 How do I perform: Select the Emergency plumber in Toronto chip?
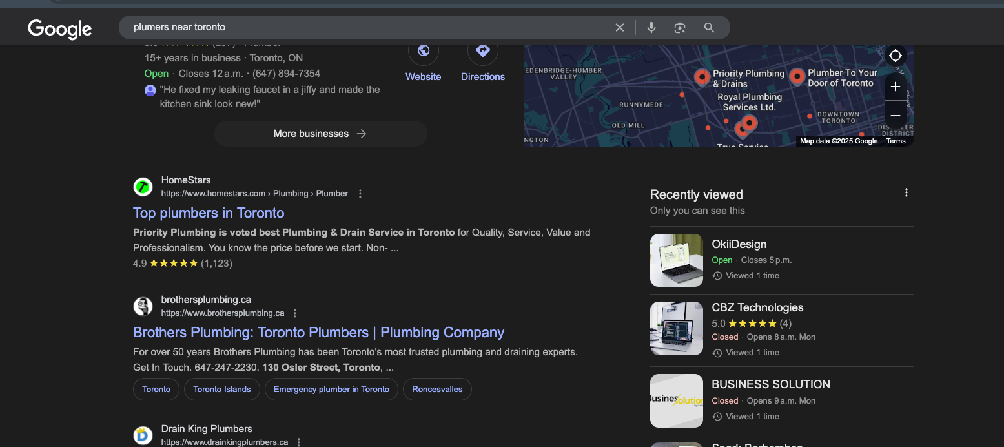[x=331, y=390]
